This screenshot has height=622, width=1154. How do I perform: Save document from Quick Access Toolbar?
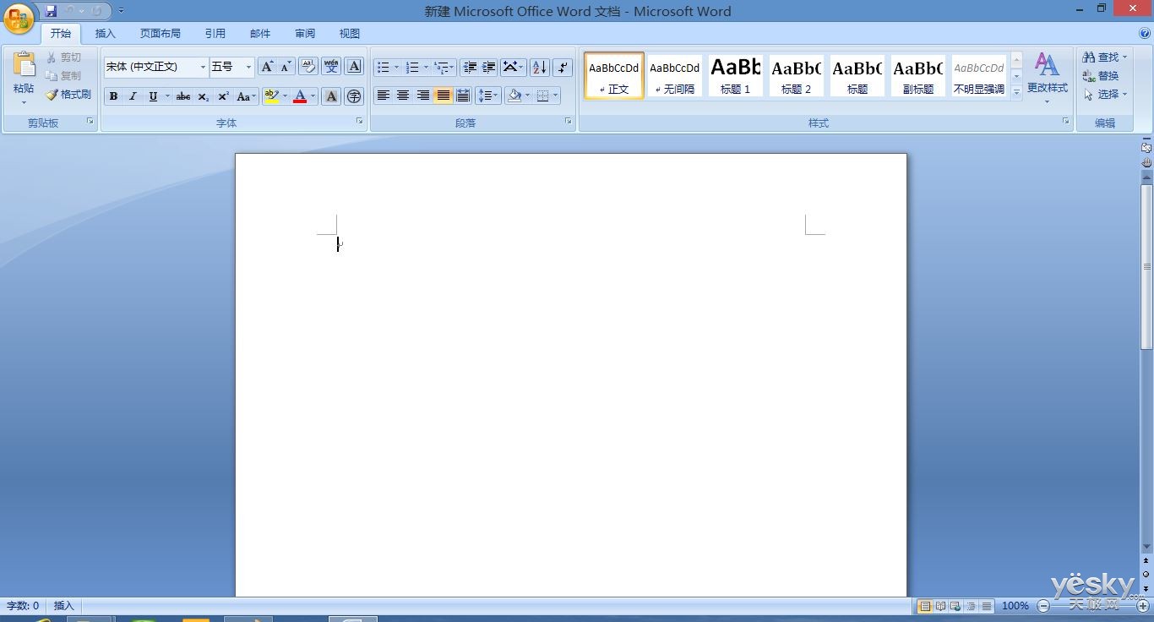coord(52,11)
